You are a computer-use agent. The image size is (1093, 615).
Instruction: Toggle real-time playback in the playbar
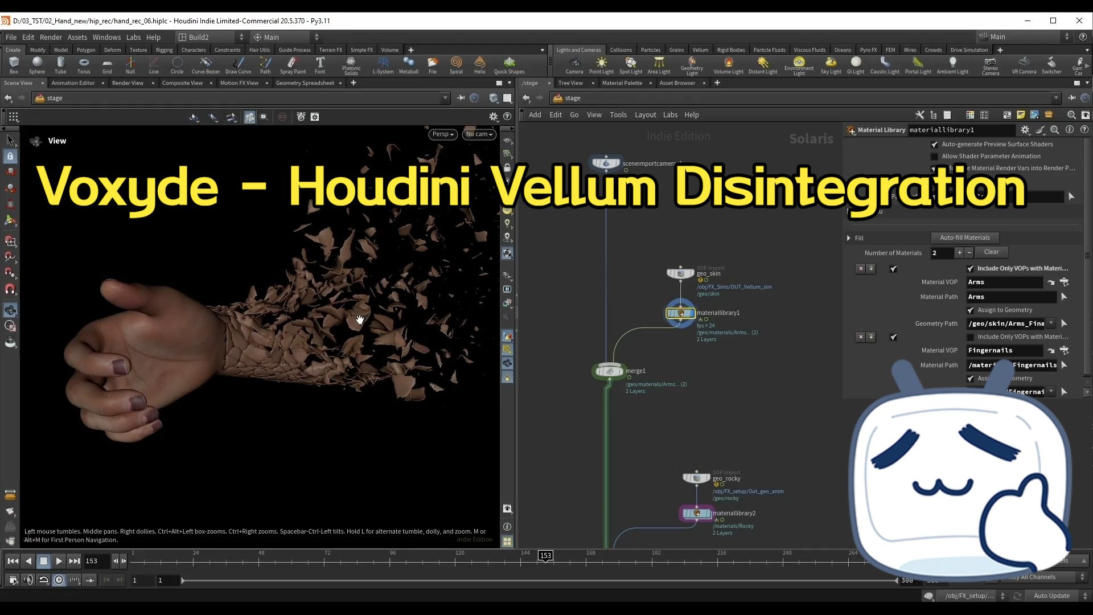pyautogui.click(x=59, y=580)
